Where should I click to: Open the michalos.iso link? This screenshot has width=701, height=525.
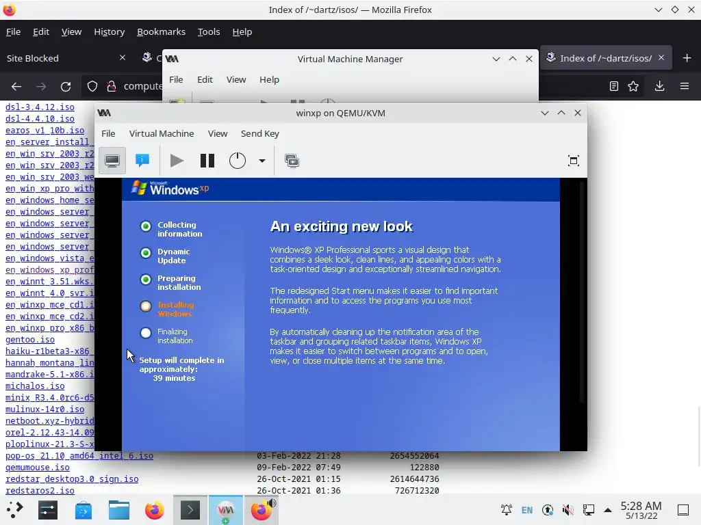point(35,386)
